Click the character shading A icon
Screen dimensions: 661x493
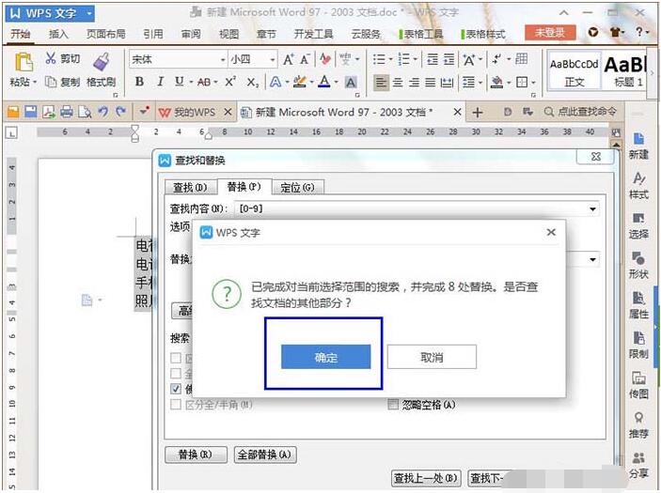coord(351,82)
